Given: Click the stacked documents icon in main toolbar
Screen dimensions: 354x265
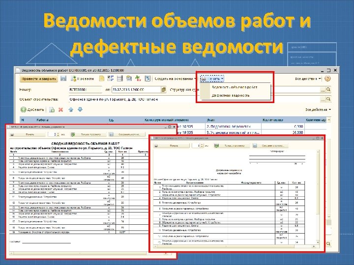Looking at the screenshot, I should (129, 79).
